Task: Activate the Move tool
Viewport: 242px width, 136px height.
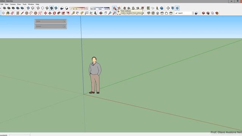Action: point(45,13)
